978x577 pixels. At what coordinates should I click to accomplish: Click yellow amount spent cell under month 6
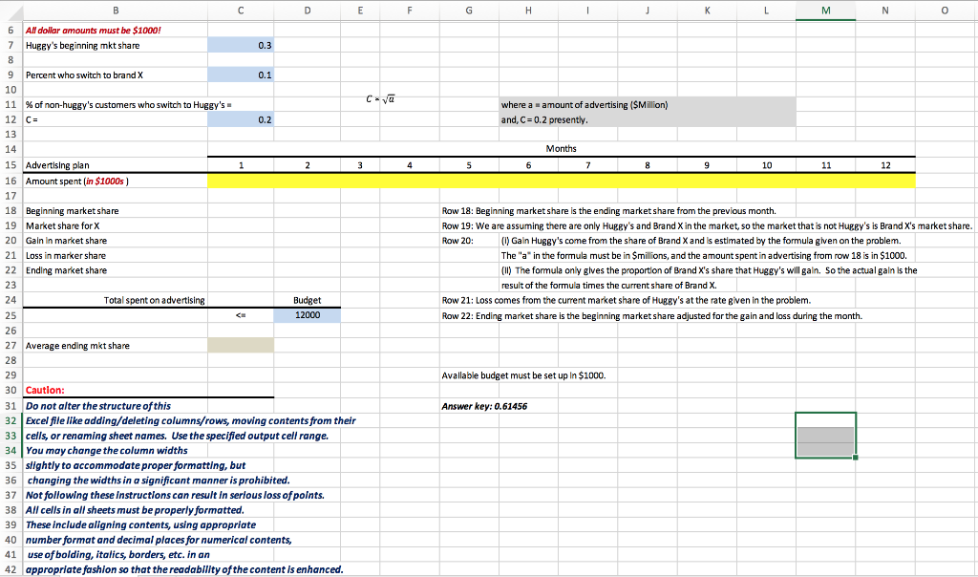click(528, 181)
